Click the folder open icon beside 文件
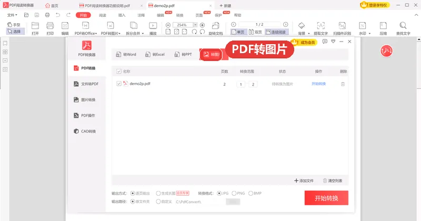The height and width of the screenshot is (221, 421). pyautogui.click(x=26, y=15)
